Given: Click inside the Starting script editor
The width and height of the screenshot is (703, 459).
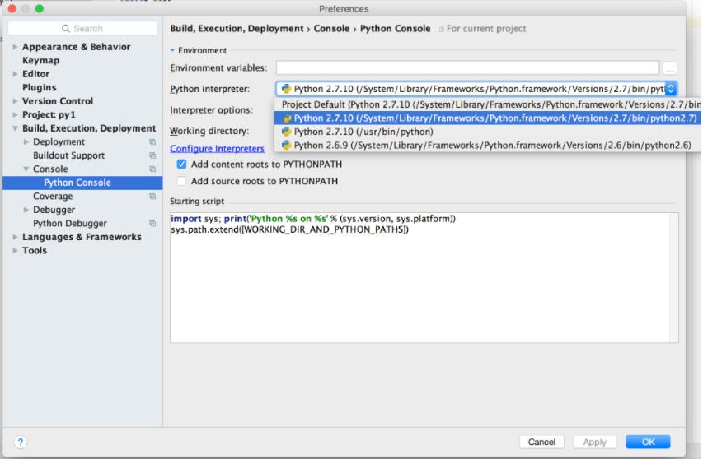Looking at the screenshot, I should [x=420, y=278].
